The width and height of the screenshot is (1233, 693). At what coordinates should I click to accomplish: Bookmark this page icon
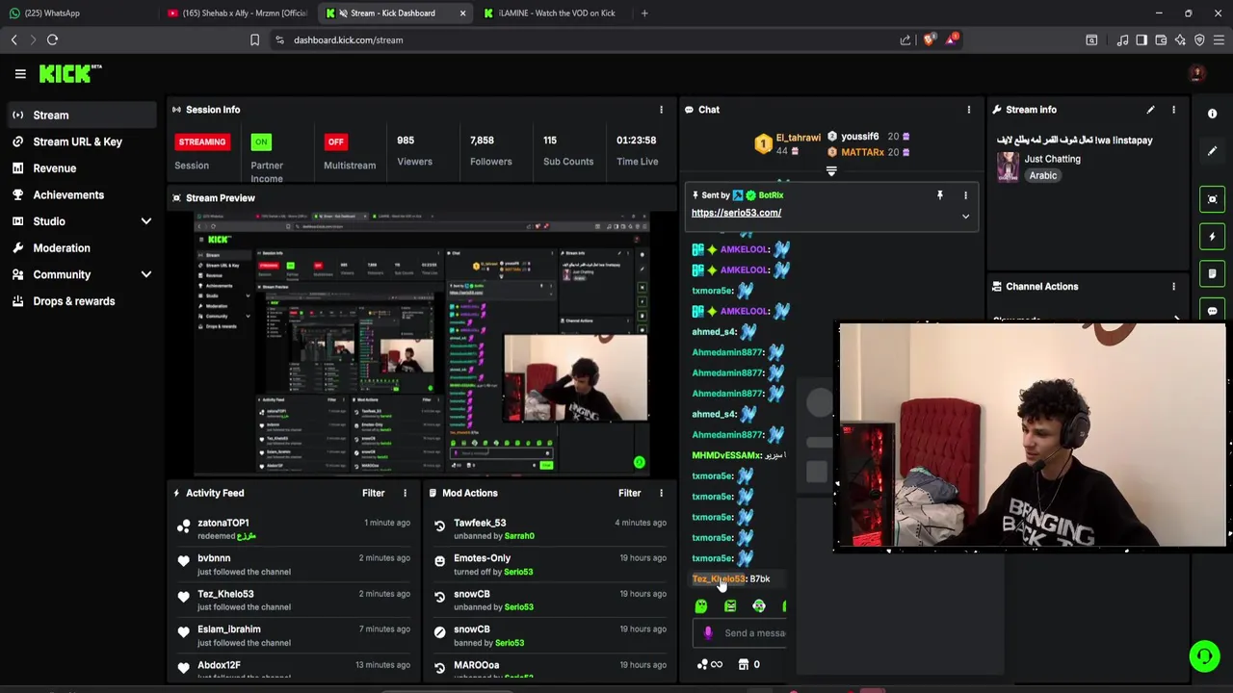(254, 39)
